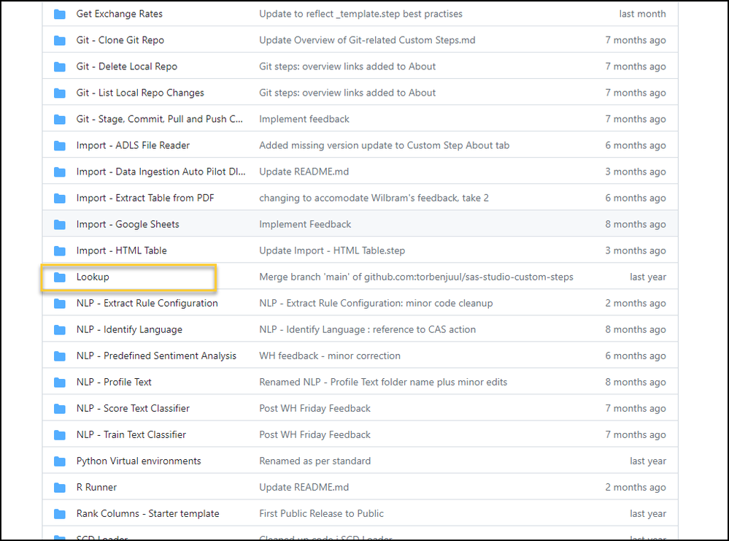This screenshot has height=541, width=729.
Task: Open commit 'Update README.md' for R Runner
Action: pos(304,488)
